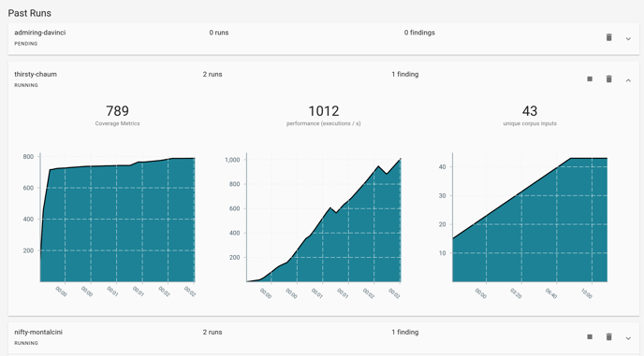This screenshot has width=644, height=356.
Task: Delete the thirsty-chaum run
Action: pos(608,79)
